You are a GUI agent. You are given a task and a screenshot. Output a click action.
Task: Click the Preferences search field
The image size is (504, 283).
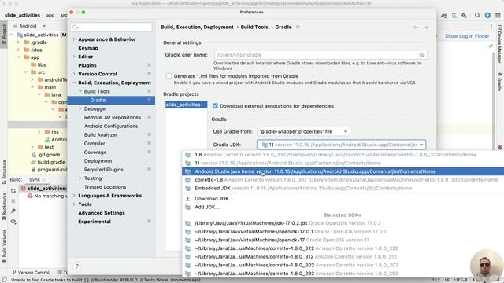tap(111, 27)
